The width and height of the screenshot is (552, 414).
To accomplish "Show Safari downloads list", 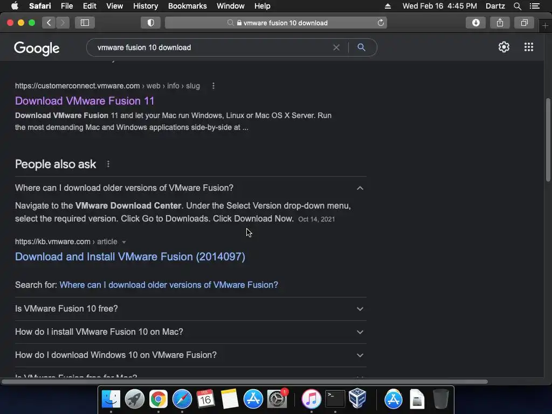I will [x=475, y=23].
